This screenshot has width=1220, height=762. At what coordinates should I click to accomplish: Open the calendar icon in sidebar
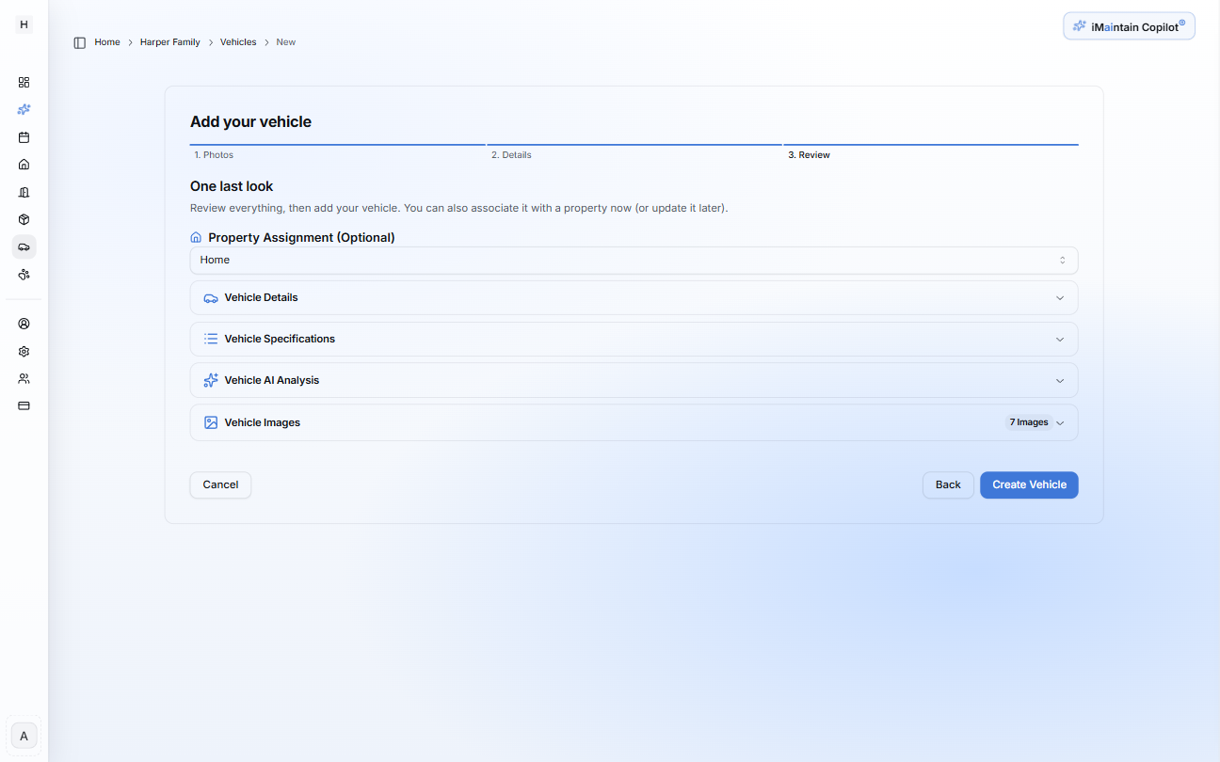[x=24, y=137]
